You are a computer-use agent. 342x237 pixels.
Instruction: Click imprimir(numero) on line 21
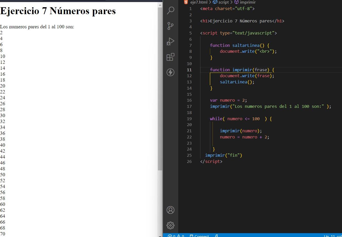(241, 131)
